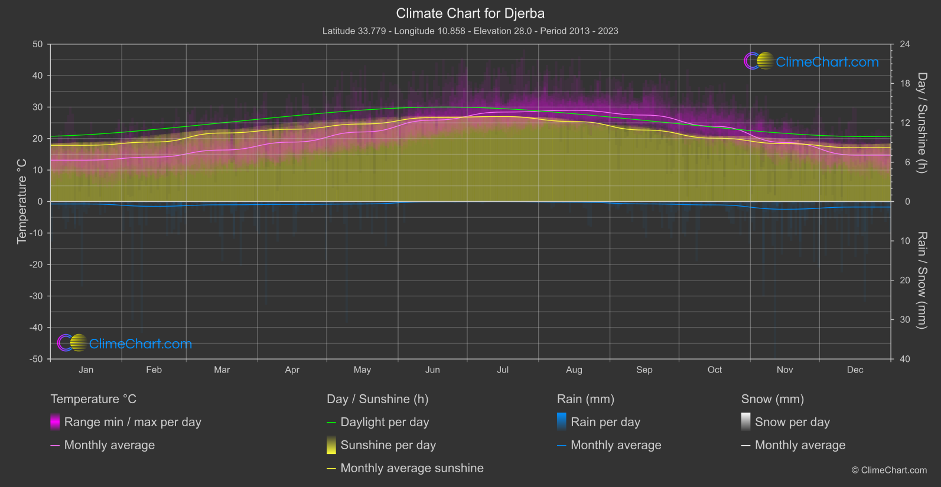Viewport: 941px width, 487px height.
Task: Open the ClimeChart.com link at top right
Action: click(x=827, y=62)
